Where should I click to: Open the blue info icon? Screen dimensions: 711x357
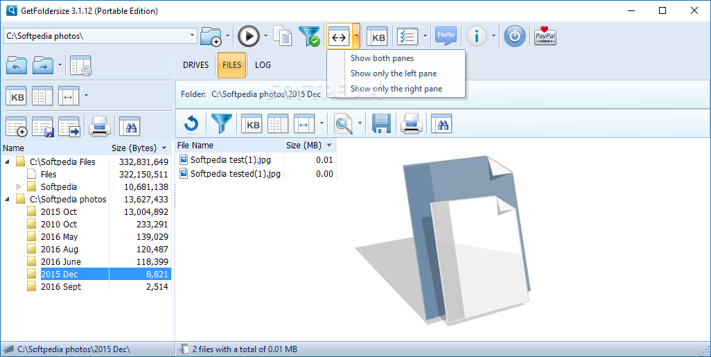coord(477,36)
